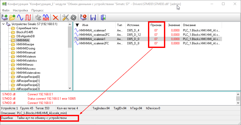This screenshot has width=241, height=125.
Task: Save configuration with the floppy disk icon
Action: click(93, 17)
